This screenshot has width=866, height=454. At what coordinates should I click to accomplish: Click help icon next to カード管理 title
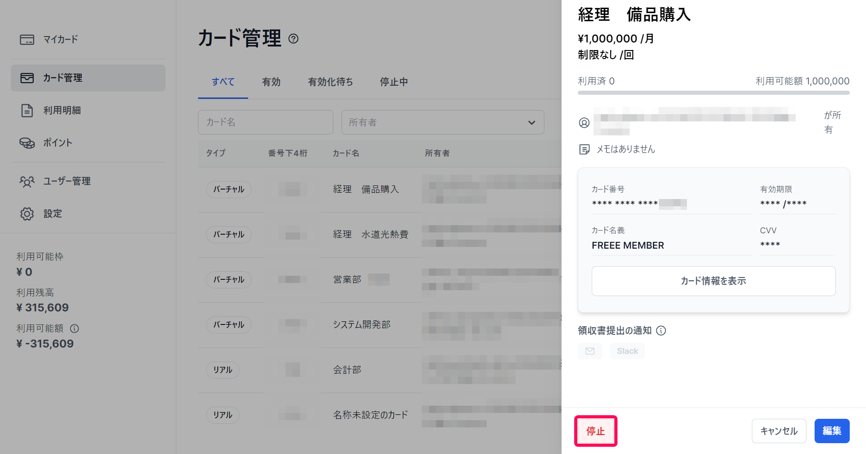[293, 39]
